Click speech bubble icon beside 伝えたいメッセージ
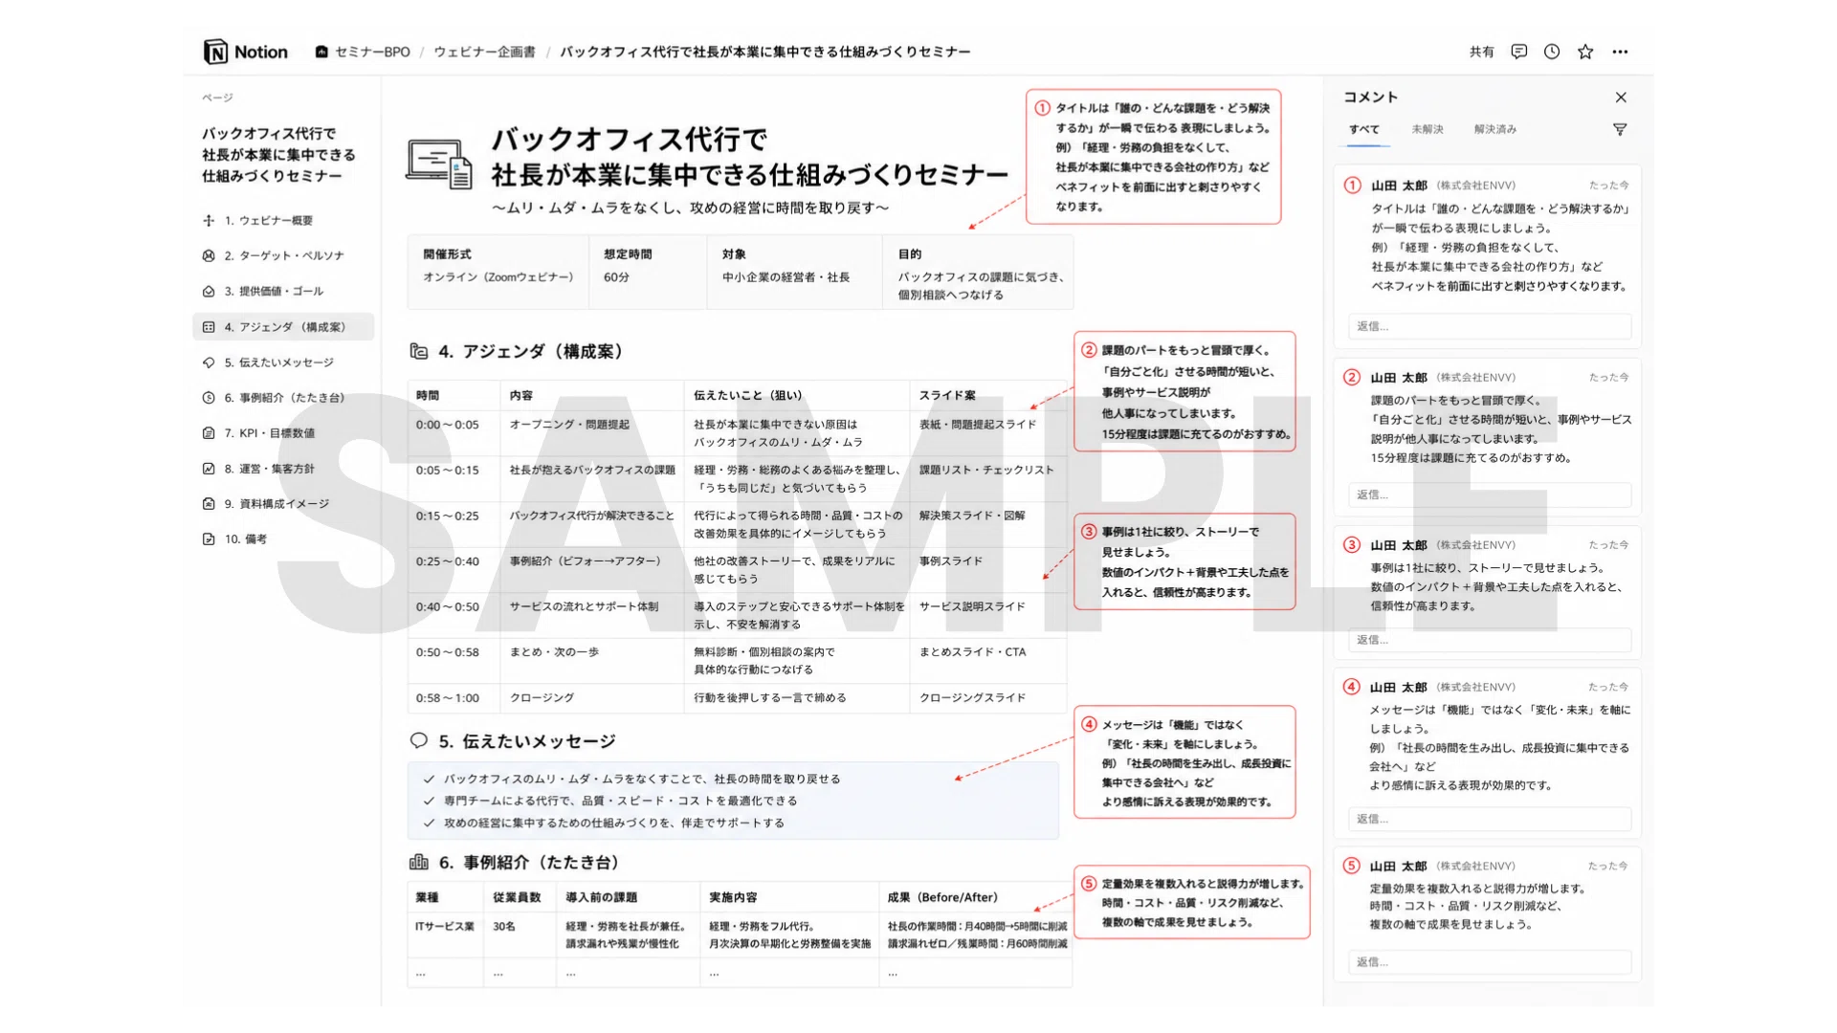1837x1033 pixels. pyautogui.click(x=418, y=741)
